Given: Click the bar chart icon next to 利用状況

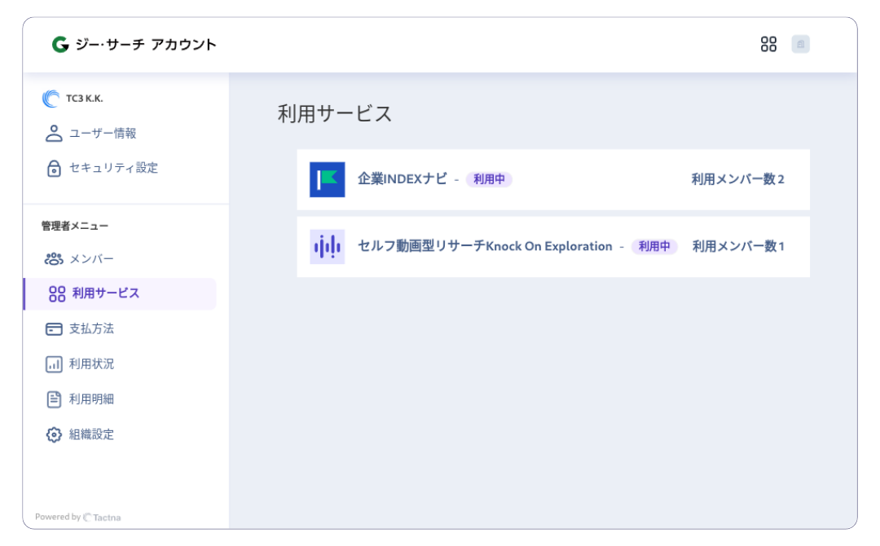Looking at the screenshot, I should pos(54,364).
